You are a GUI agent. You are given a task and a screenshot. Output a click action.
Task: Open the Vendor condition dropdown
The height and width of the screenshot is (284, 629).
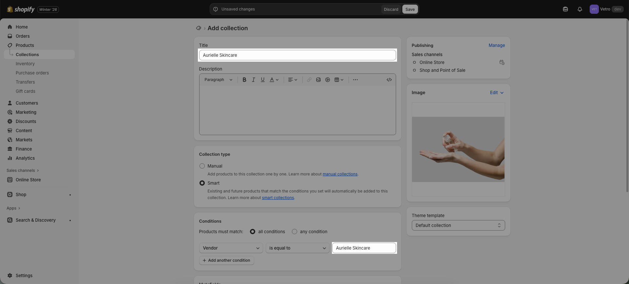(x=231, y=248)
